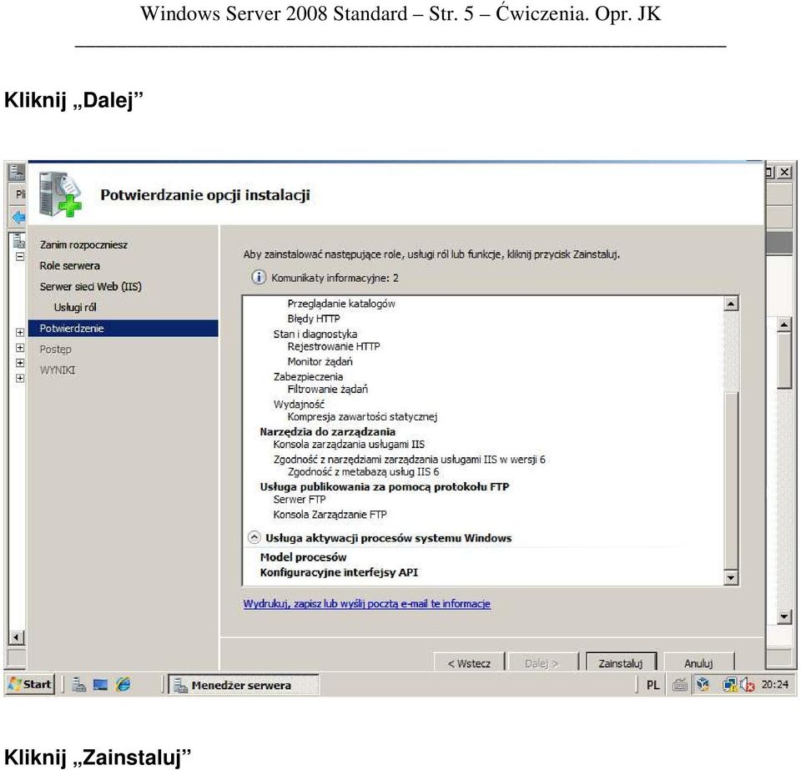Click the Wstecz button
The width and height of the screenshot is (801, 770).
tap(469, 662)
